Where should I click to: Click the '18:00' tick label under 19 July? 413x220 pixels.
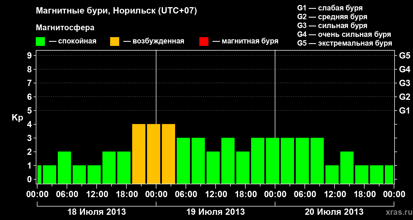pos(245,194)
